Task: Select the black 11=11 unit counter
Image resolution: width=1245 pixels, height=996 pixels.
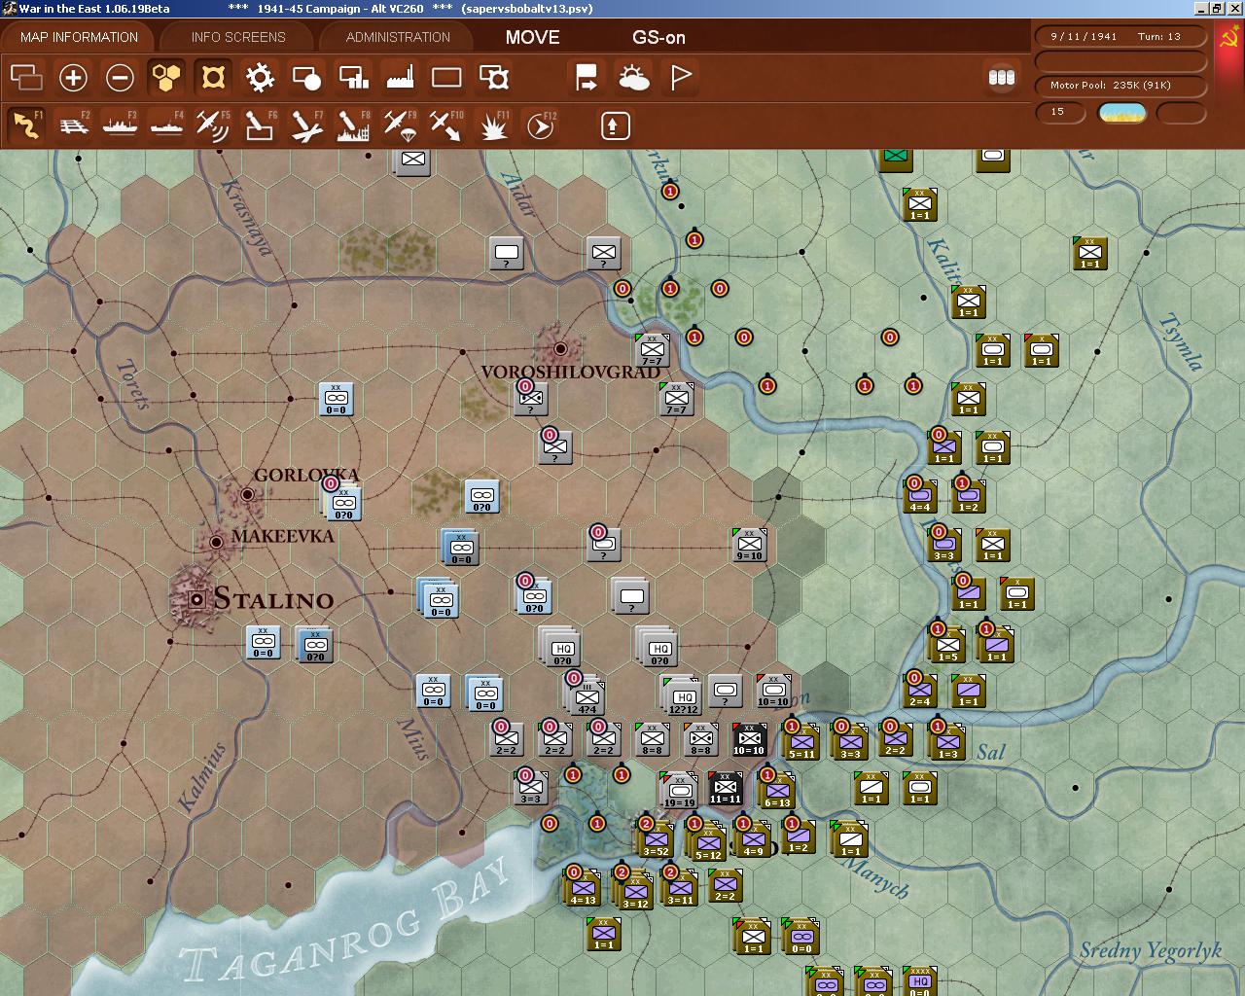Action: click(726, 789)
